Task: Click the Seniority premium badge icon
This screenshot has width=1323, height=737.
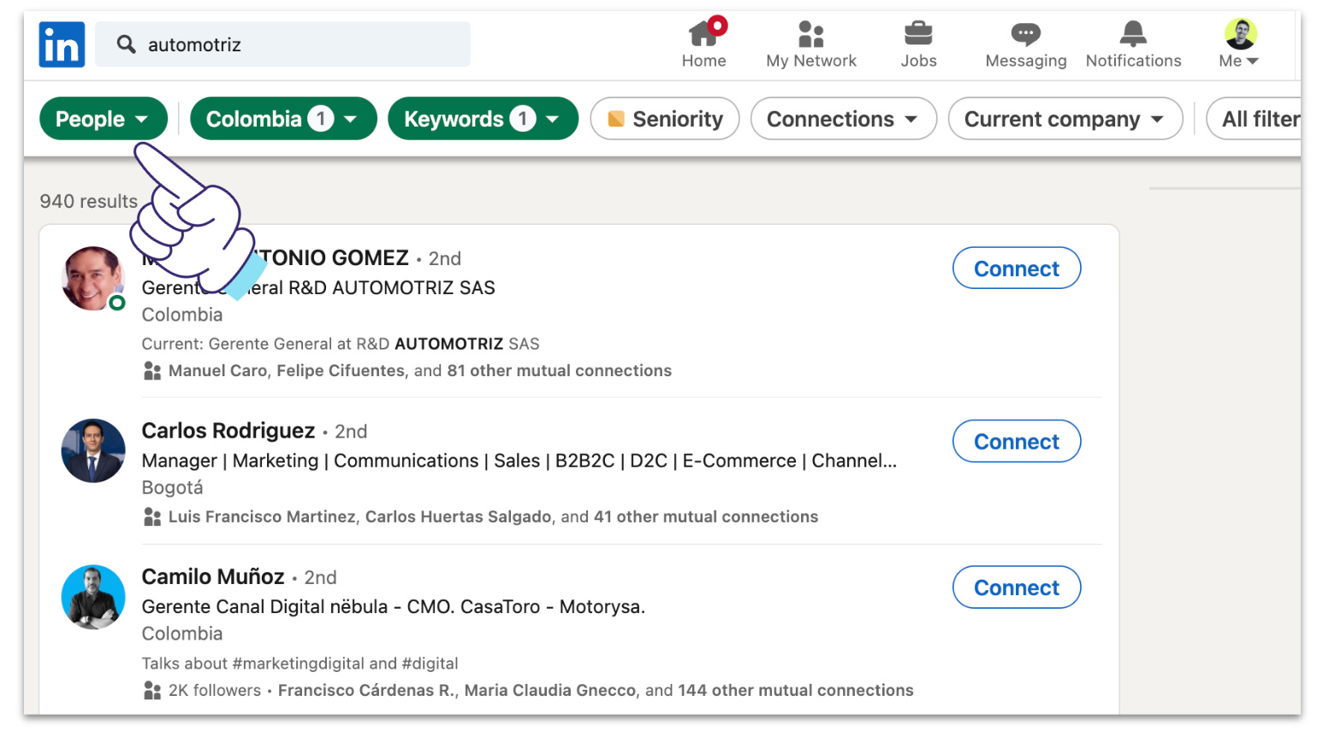Action: tap(616, 119)
